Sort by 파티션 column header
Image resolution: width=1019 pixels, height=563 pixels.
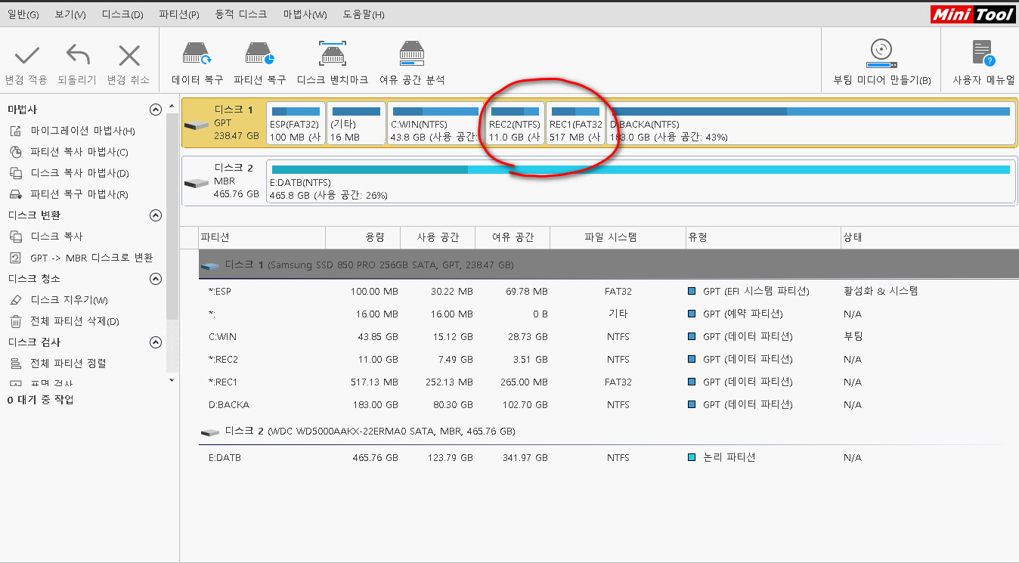262,237
